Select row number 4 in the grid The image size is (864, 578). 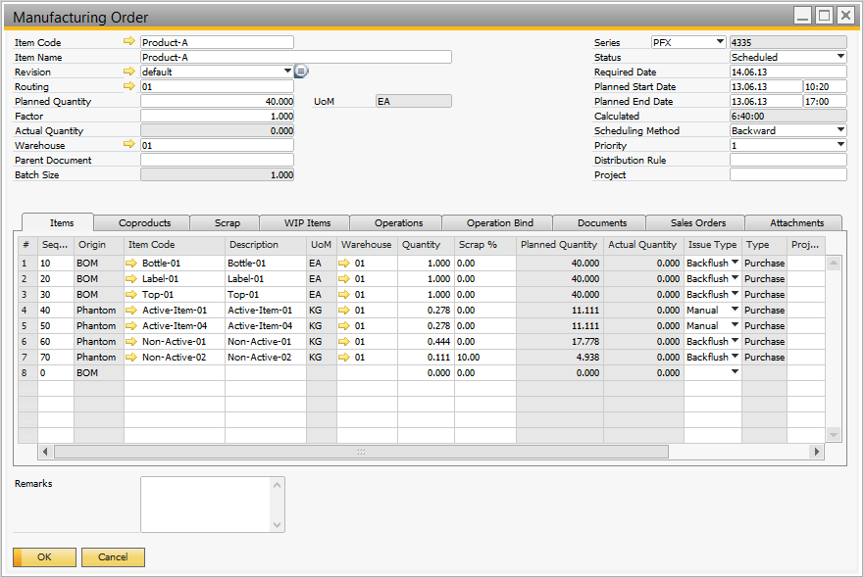(x=26, y=310)
